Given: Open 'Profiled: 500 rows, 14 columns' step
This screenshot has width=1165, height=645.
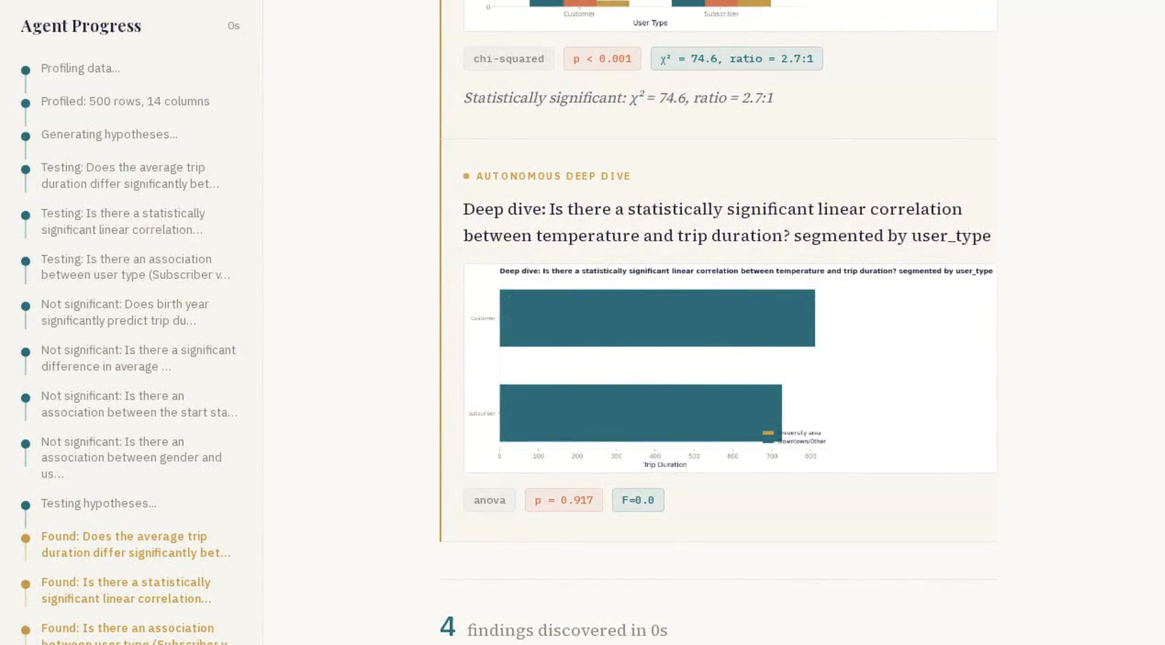Looking at the screenshot, I should coord(125,101).
